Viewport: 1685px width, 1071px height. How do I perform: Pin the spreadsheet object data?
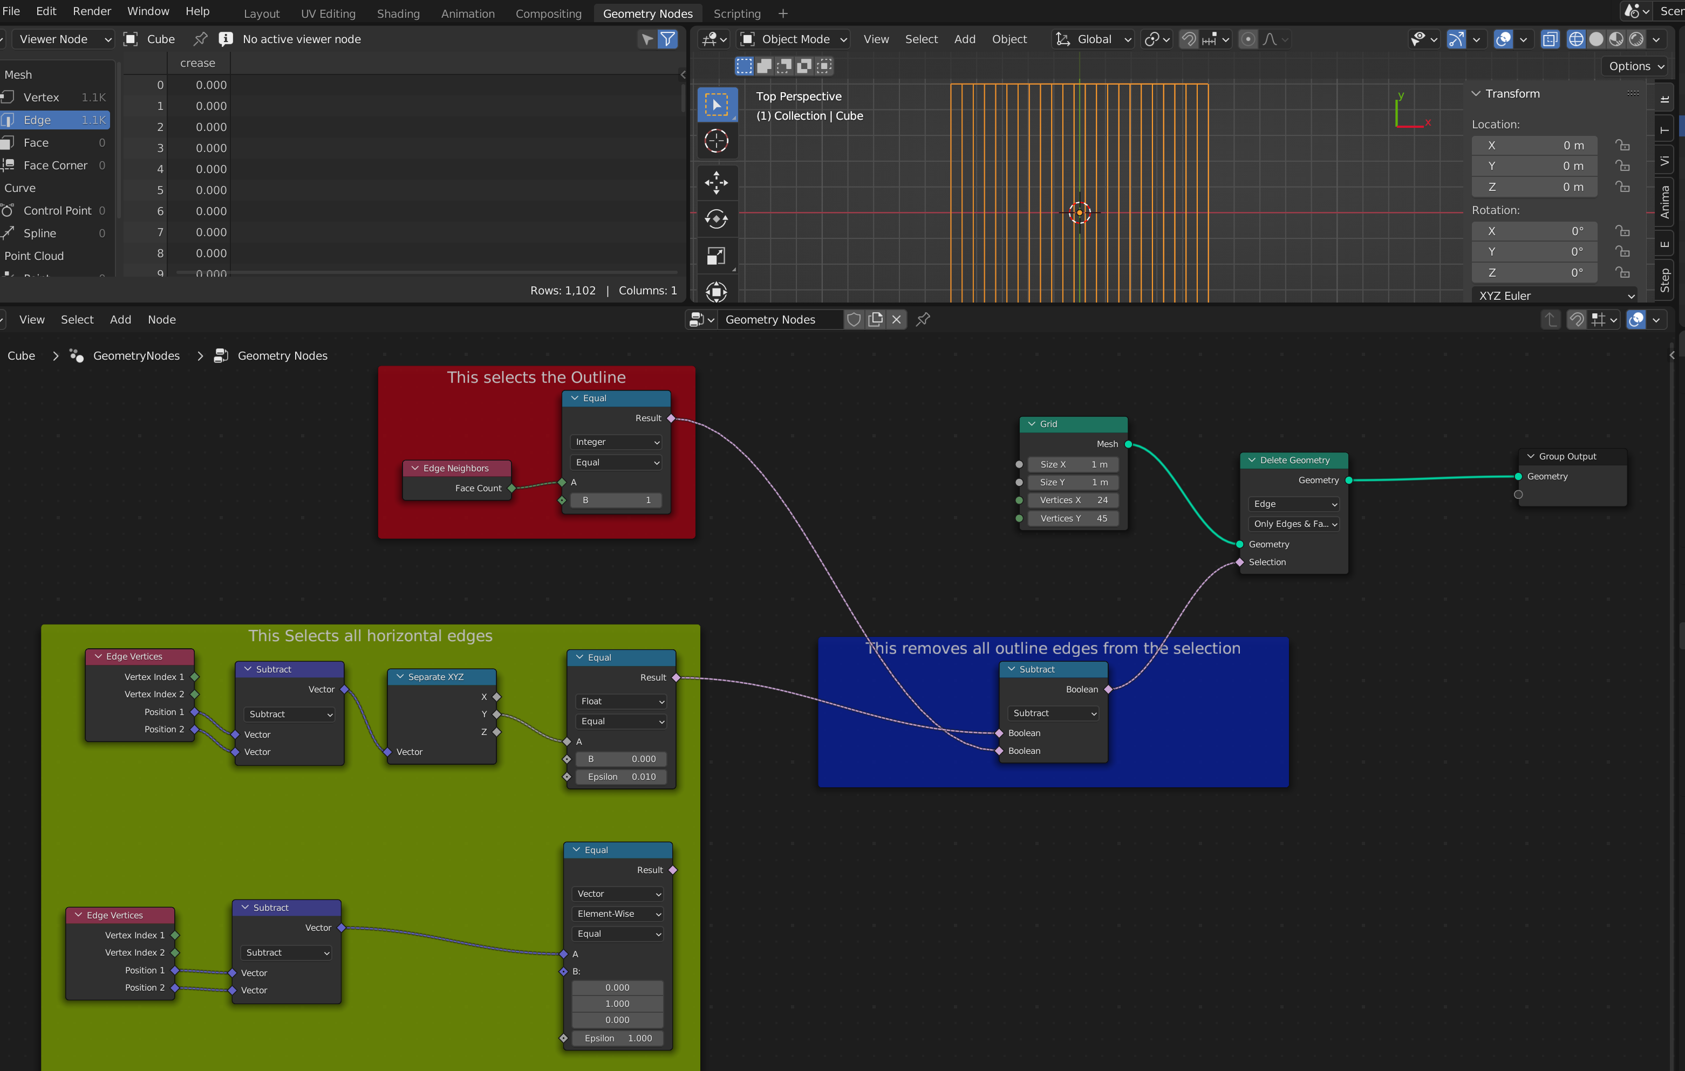pos(200,39)
